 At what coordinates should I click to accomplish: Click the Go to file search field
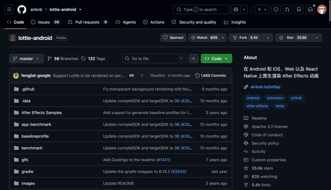(x=154, y=59)
